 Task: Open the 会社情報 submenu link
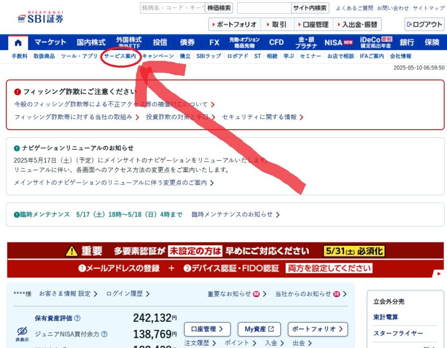tap(401, 56)
